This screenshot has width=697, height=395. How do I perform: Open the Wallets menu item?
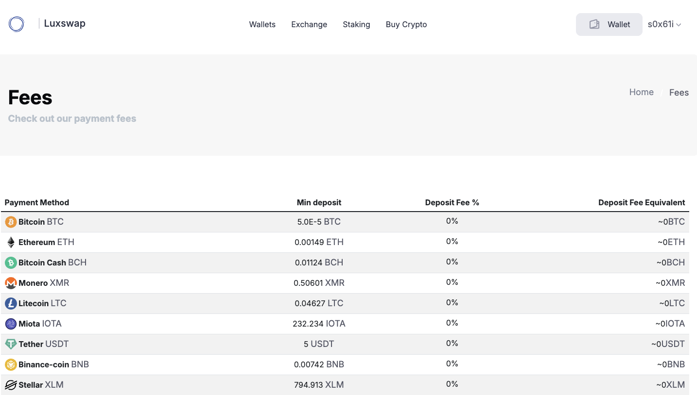[262, 24]
